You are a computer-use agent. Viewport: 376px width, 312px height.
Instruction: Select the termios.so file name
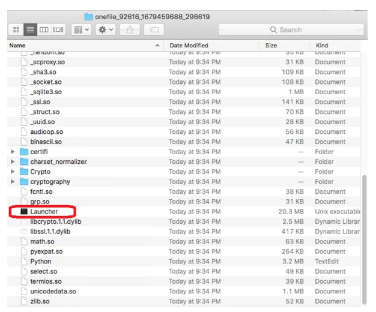click(x=46, y=281)
